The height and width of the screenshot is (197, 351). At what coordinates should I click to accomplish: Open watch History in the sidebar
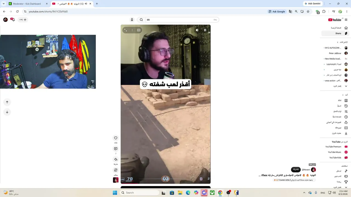[335, 106]
